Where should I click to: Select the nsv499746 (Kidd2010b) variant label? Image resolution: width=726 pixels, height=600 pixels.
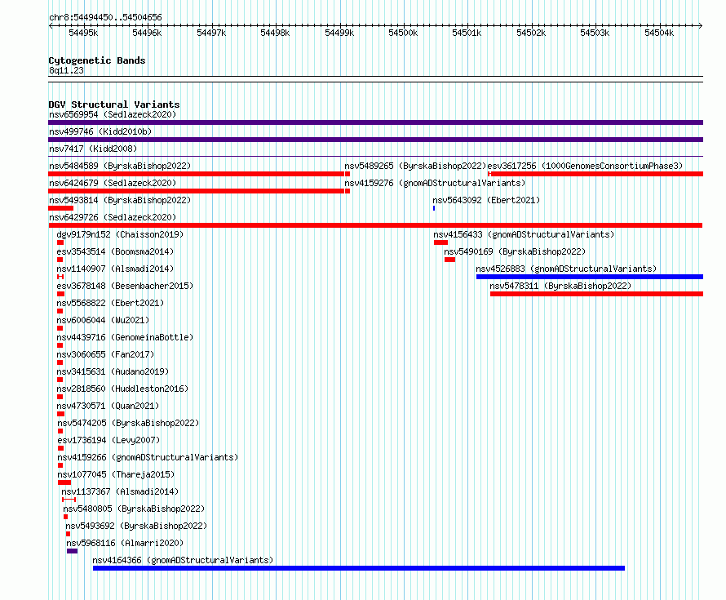click(x=100, y=131)
